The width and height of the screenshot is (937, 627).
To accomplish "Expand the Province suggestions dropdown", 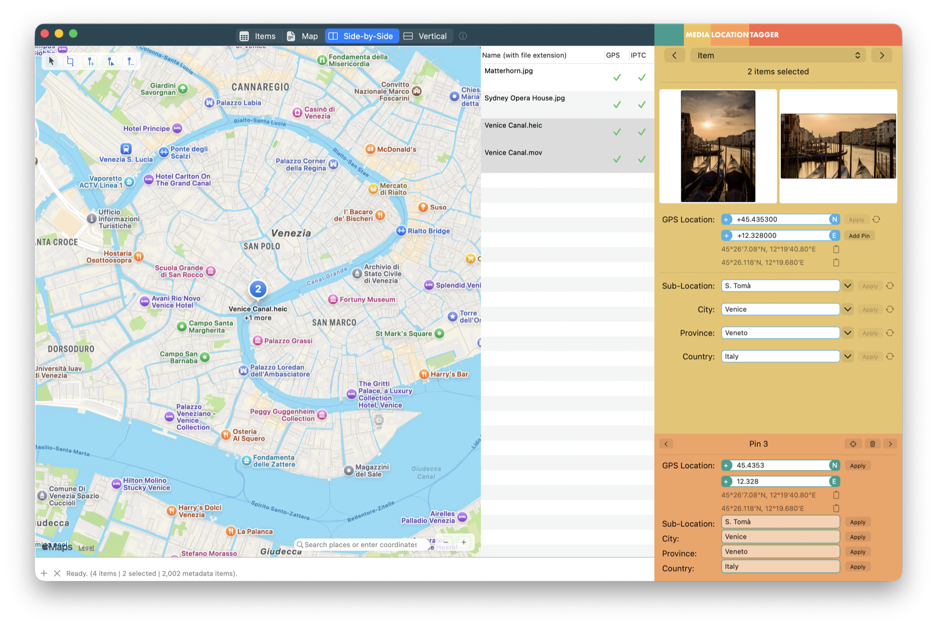I will (x=848, y=333).
